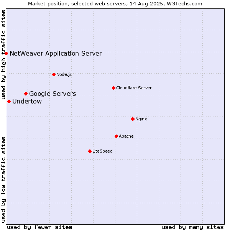Click the "Cloudflare Server" label

(x=134, y=88)
